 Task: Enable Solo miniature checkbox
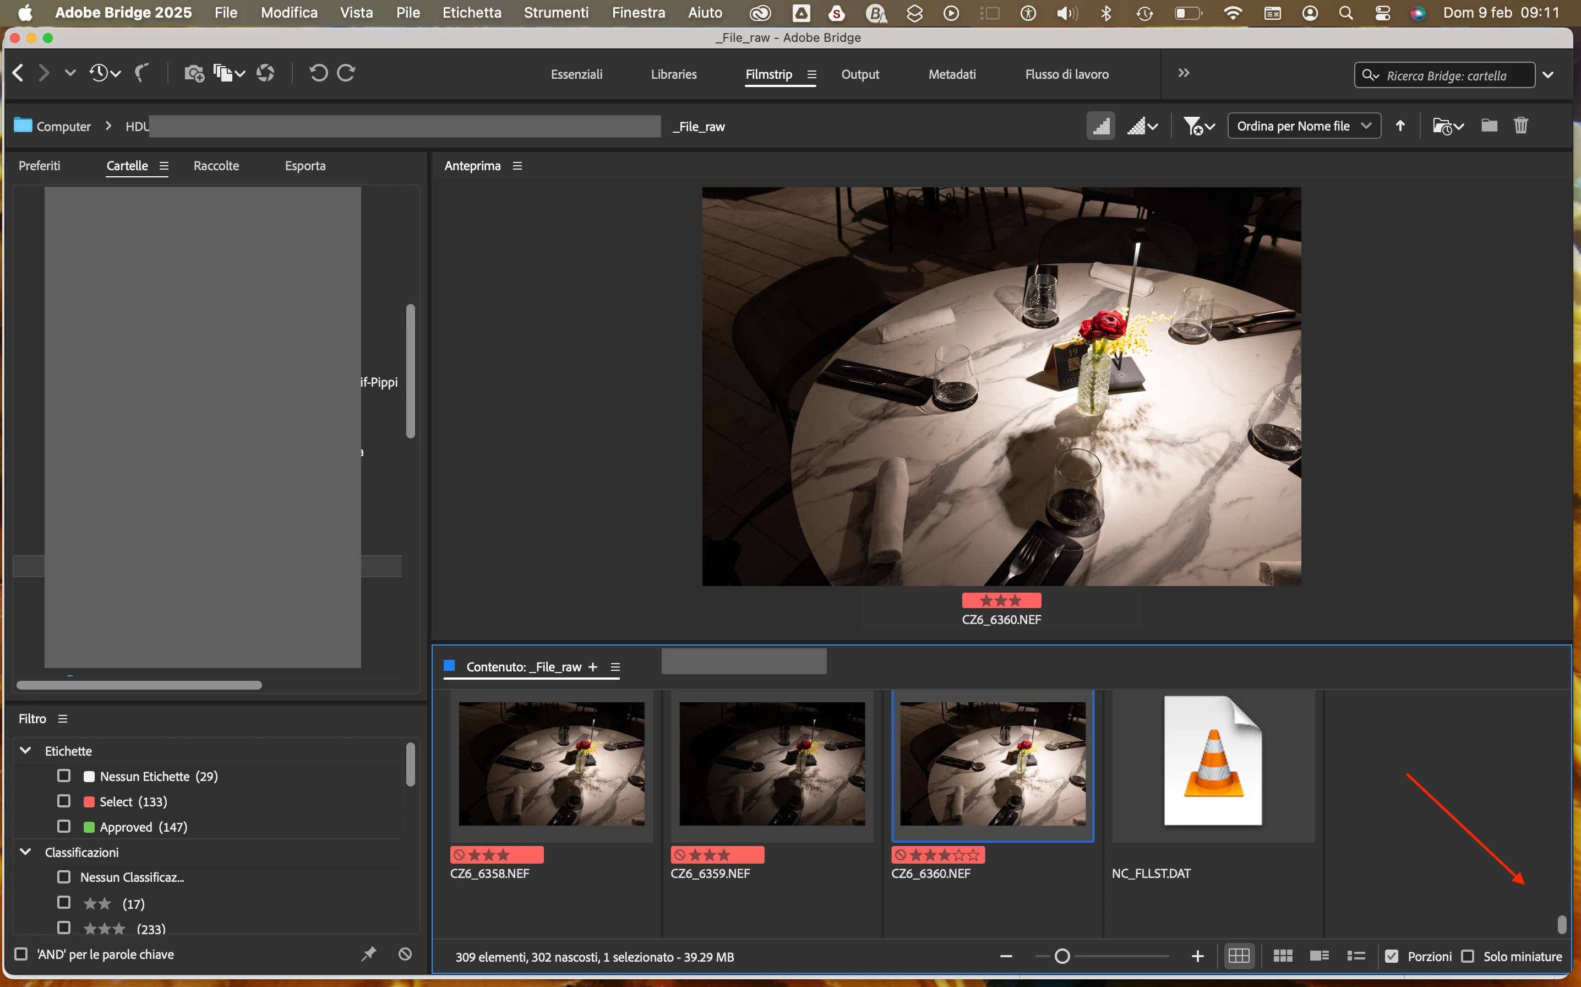click(1468, 956)
